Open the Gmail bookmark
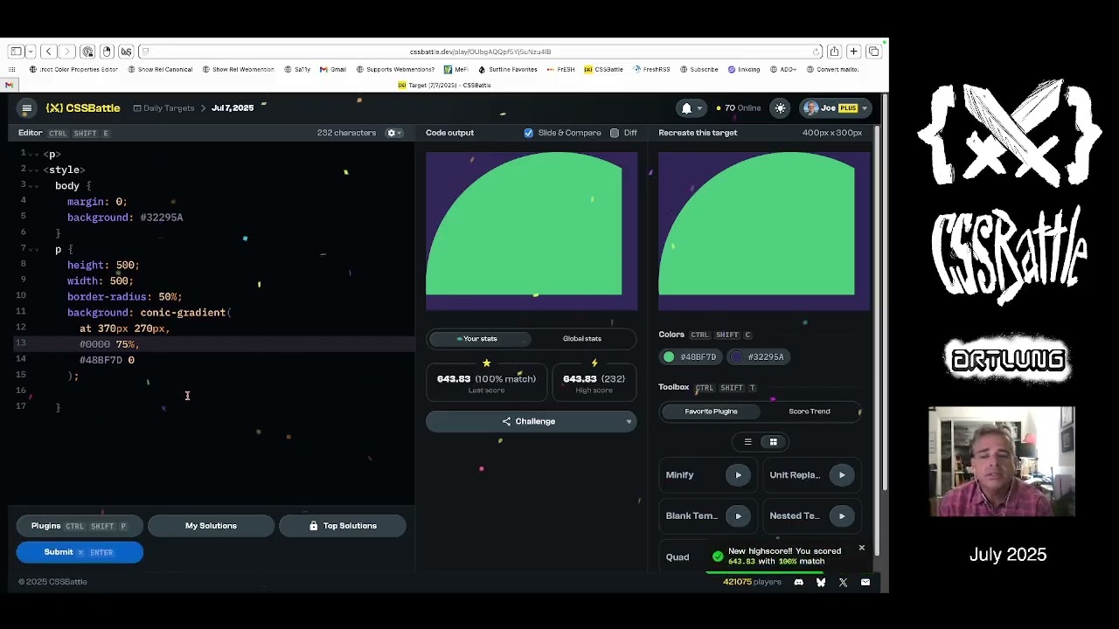The image size is (1119, 629). (x=332, y=70)
